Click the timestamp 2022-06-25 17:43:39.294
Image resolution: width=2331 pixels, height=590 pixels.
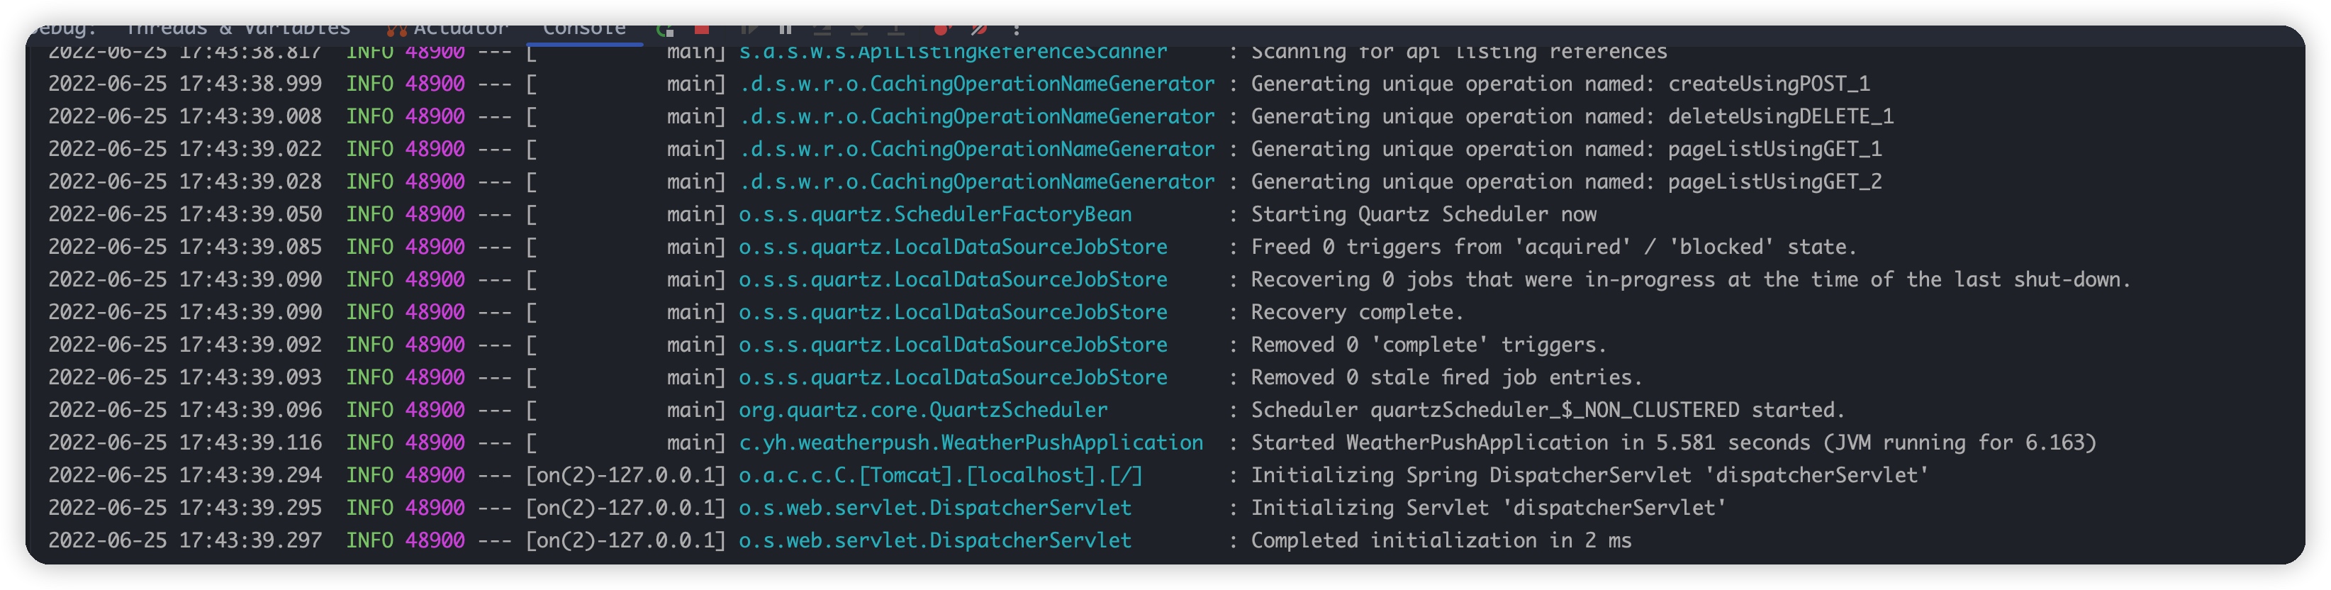(x=184, y=475)
